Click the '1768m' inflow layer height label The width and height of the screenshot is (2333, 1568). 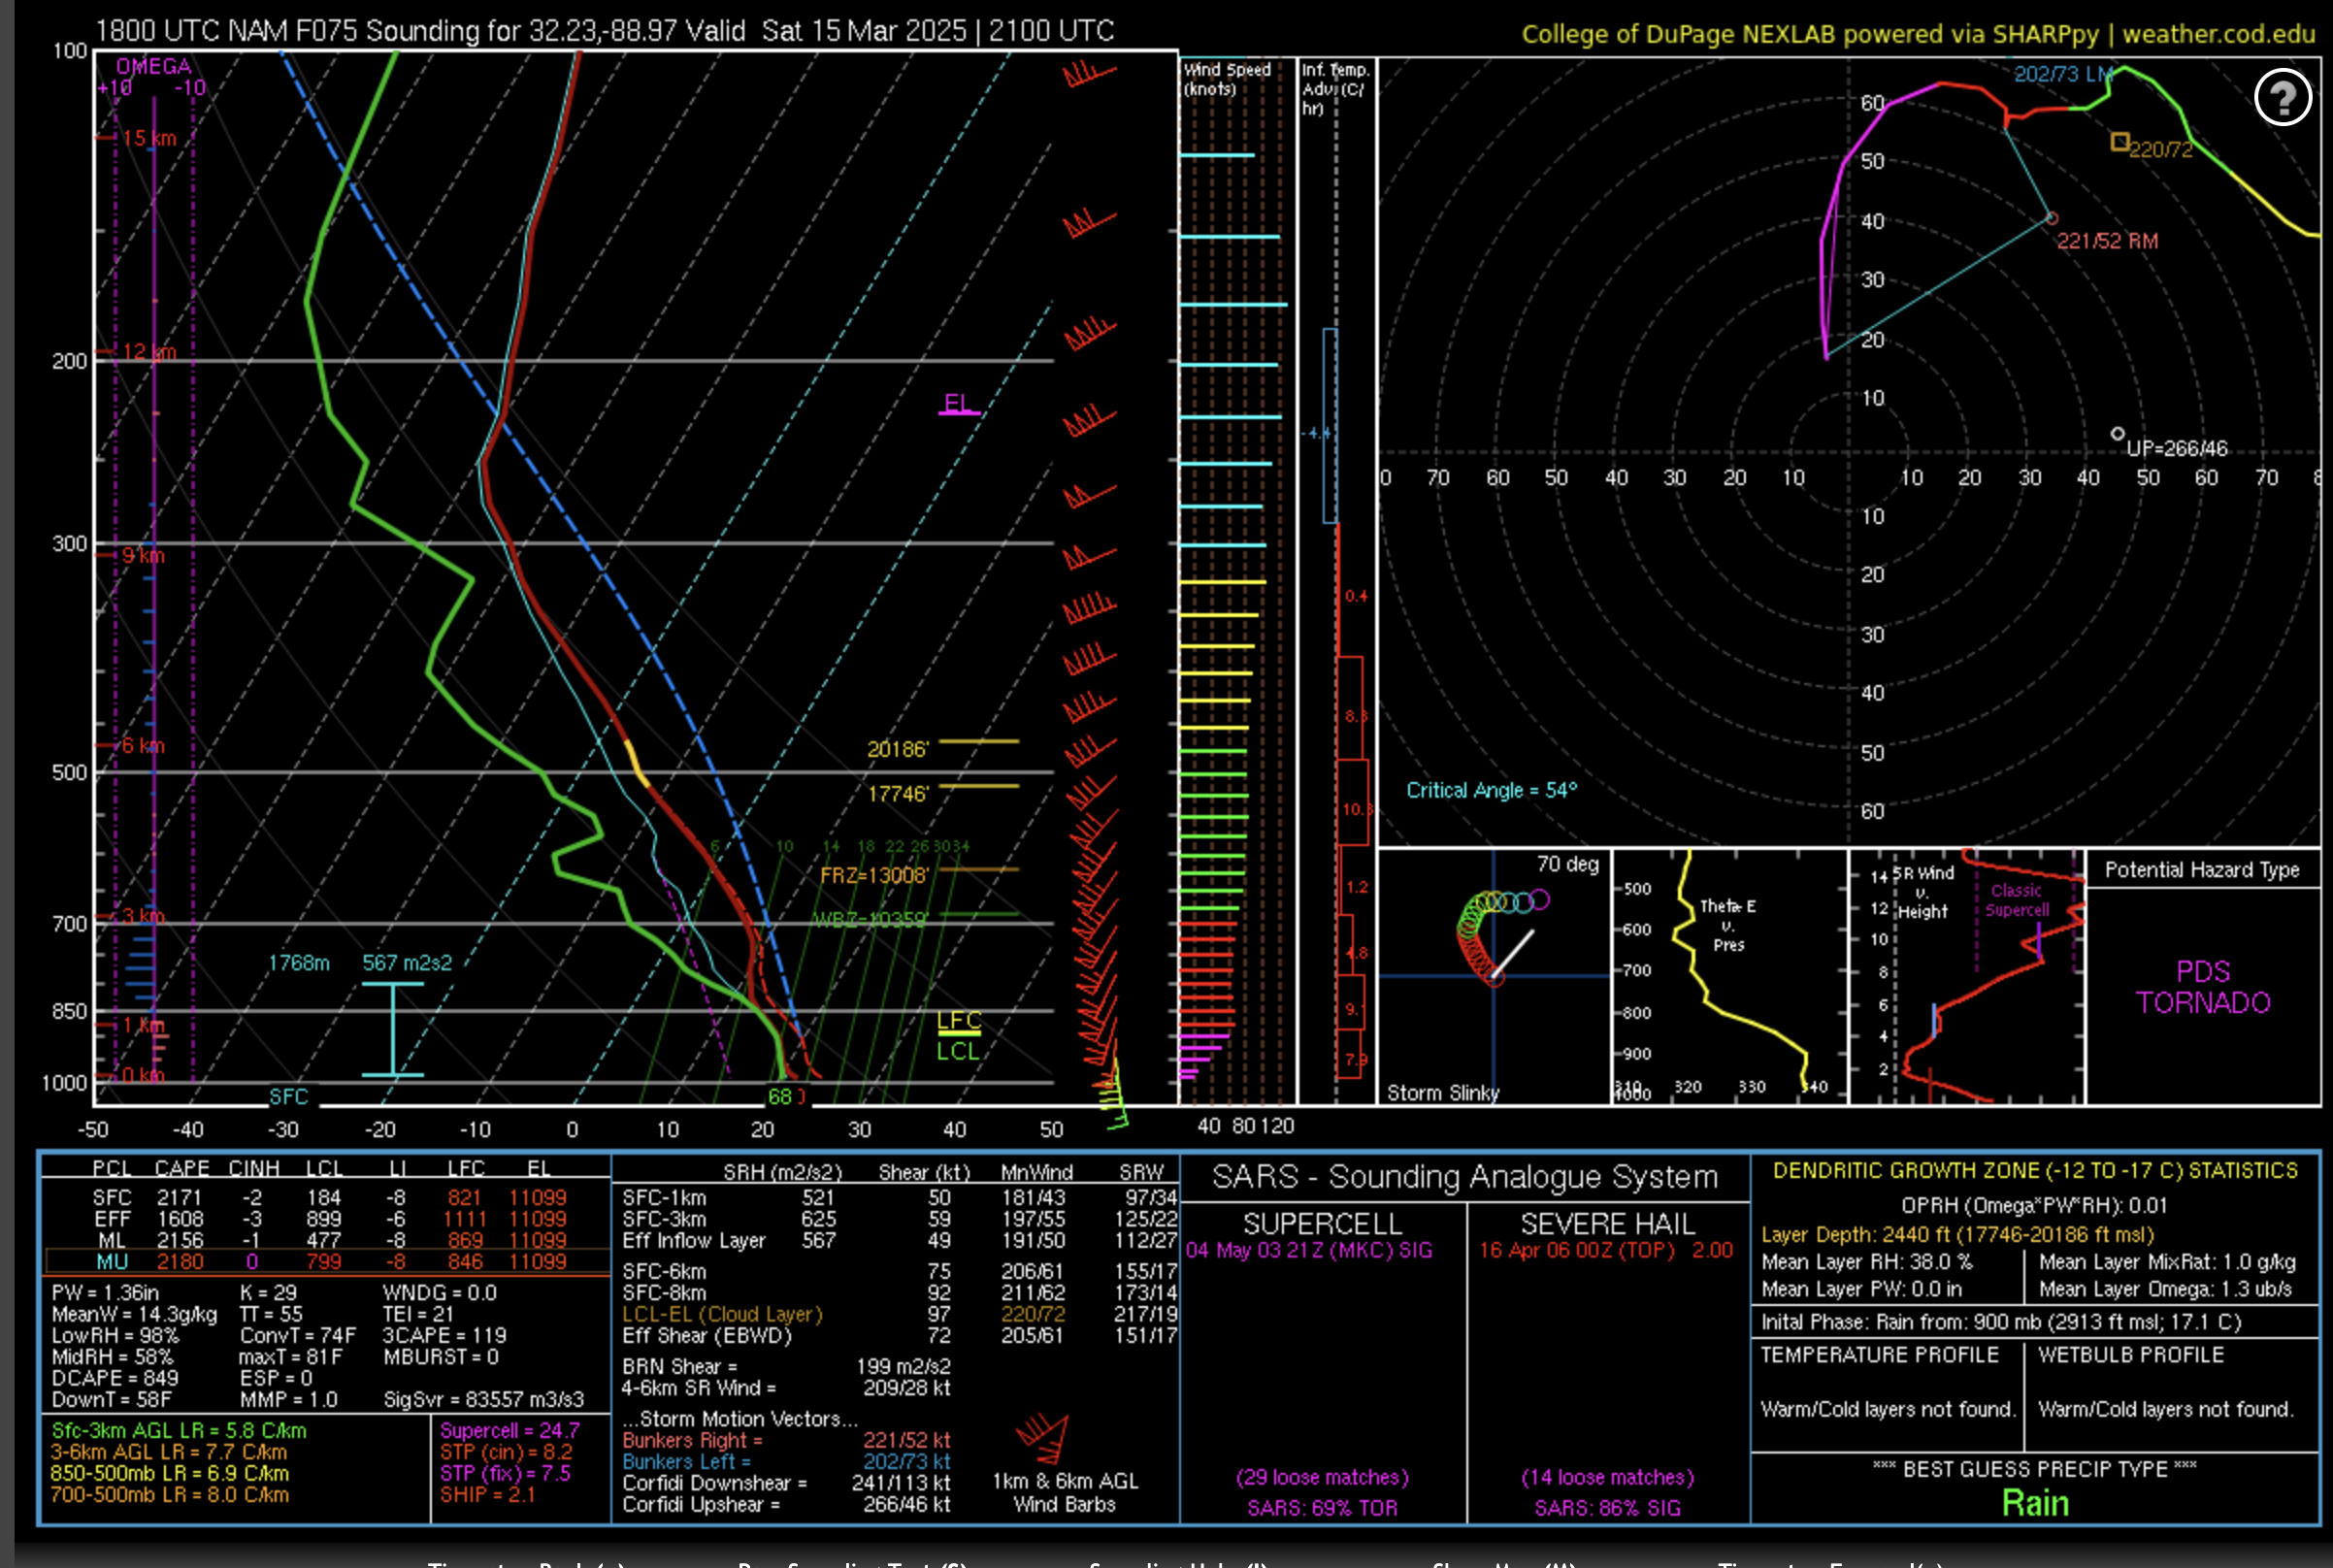299,963
